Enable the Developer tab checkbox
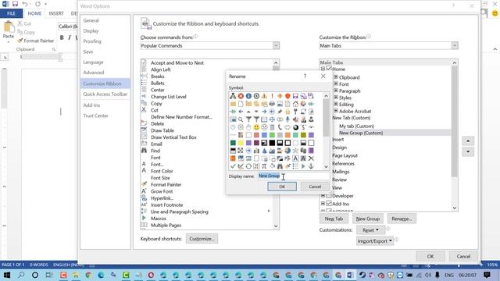 (329, 196)
